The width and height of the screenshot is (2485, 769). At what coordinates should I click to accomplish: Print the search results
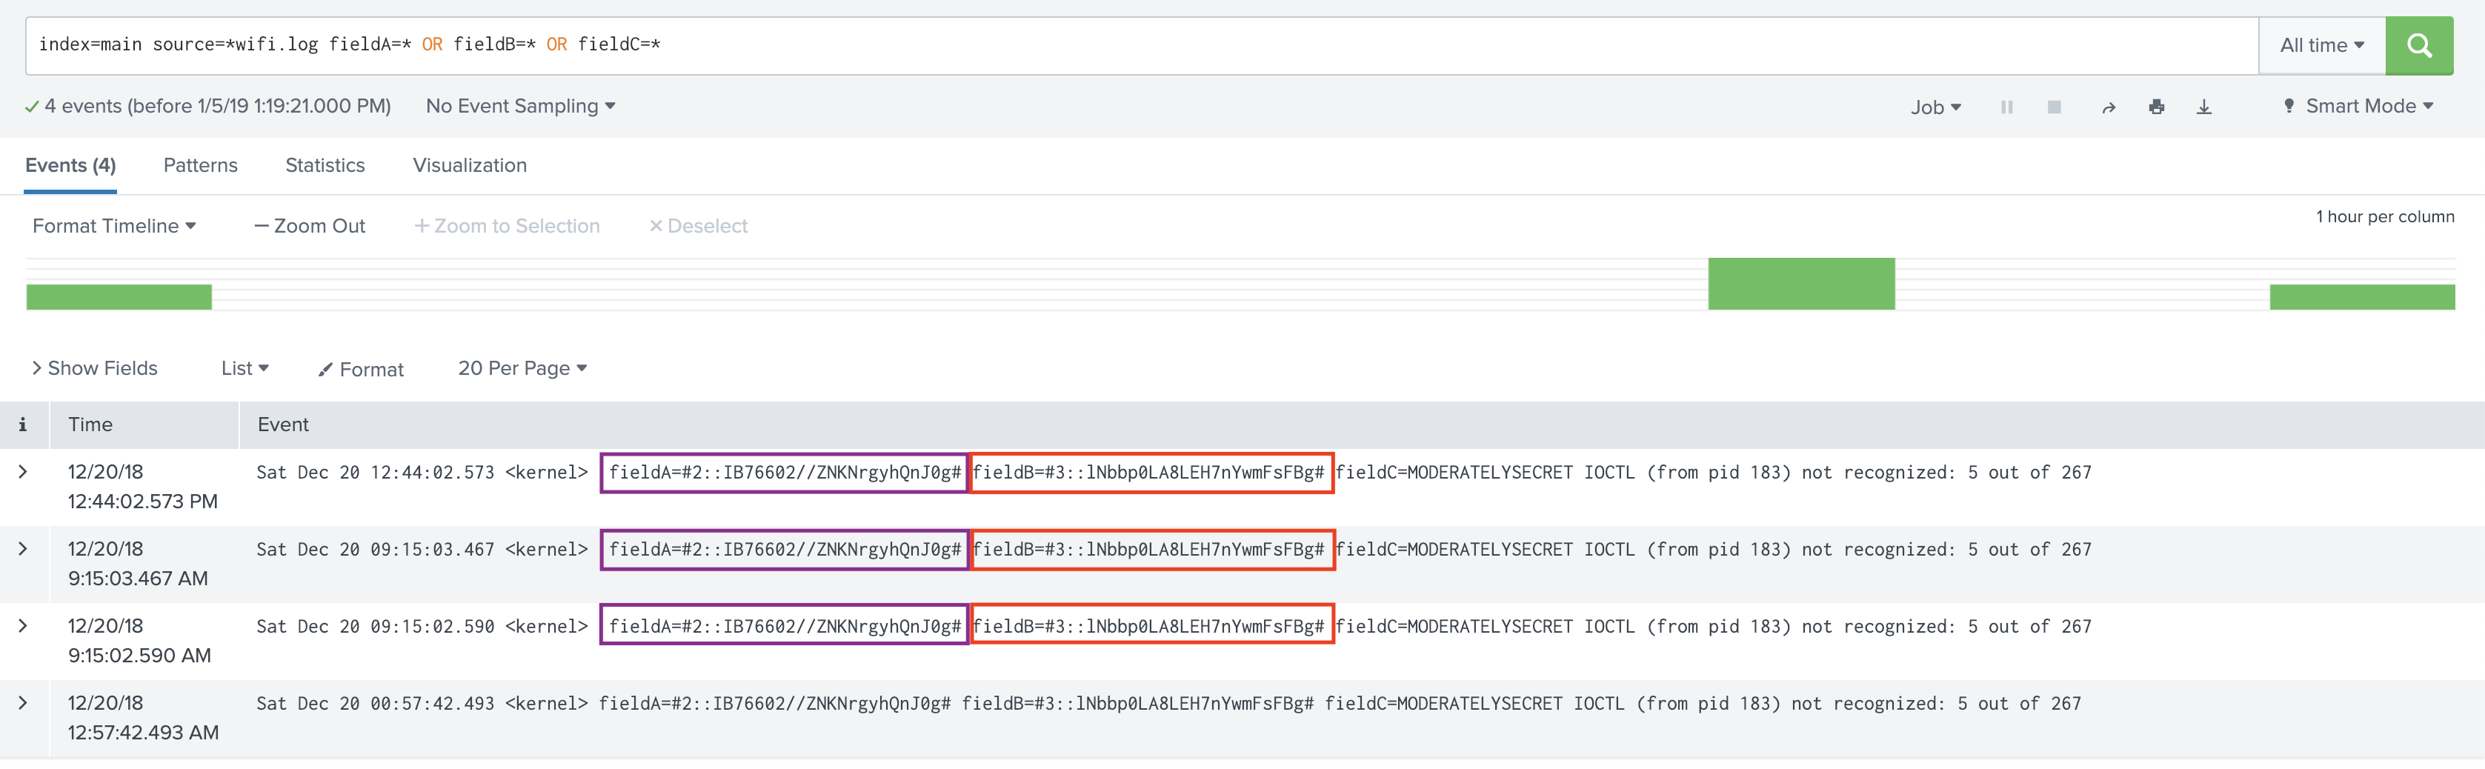click(2157, 106)
